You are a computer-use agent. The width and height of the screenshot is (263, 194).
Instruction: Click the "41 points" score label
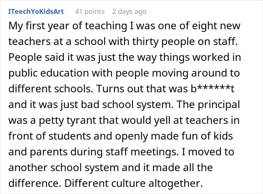click(90, 12)
